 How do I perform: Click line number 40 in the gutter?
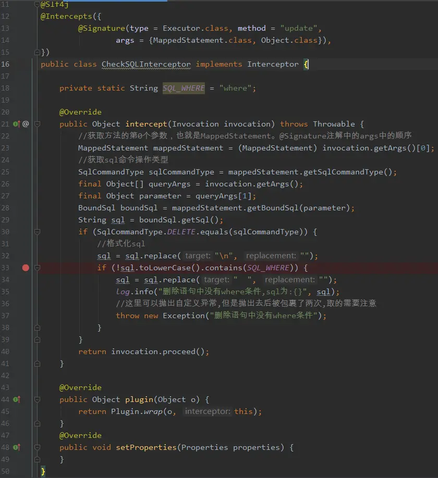click(5, 351)
